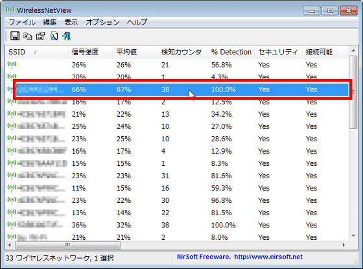Sort by the セキュリティ column header
Screen dimensions: 363x269
[278, 52]
